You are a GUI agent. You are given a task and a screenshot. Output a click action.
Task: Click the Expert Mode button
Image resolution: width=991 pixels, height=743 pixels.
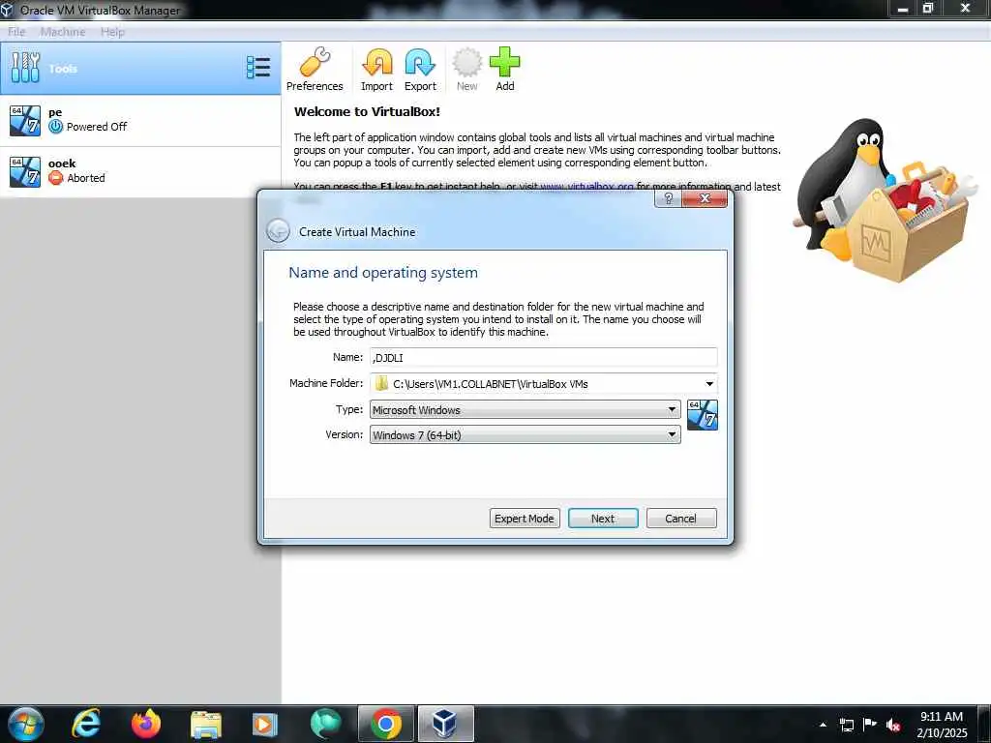(x=524, y=519)
